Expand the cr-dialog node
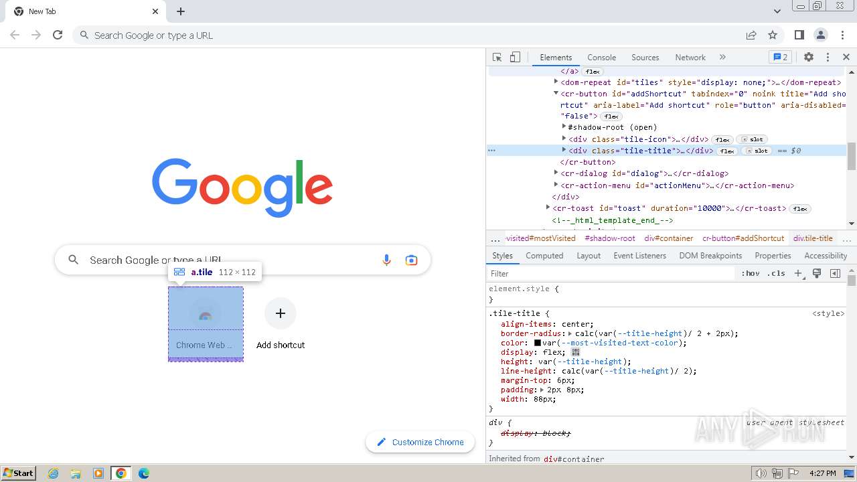This screenshot has width=857, height=482. [556, 173]
